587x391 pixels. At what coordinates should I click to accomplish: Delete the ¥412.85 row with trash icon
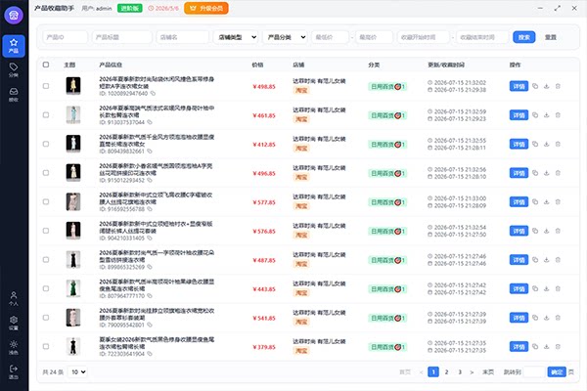pos(558,144)
